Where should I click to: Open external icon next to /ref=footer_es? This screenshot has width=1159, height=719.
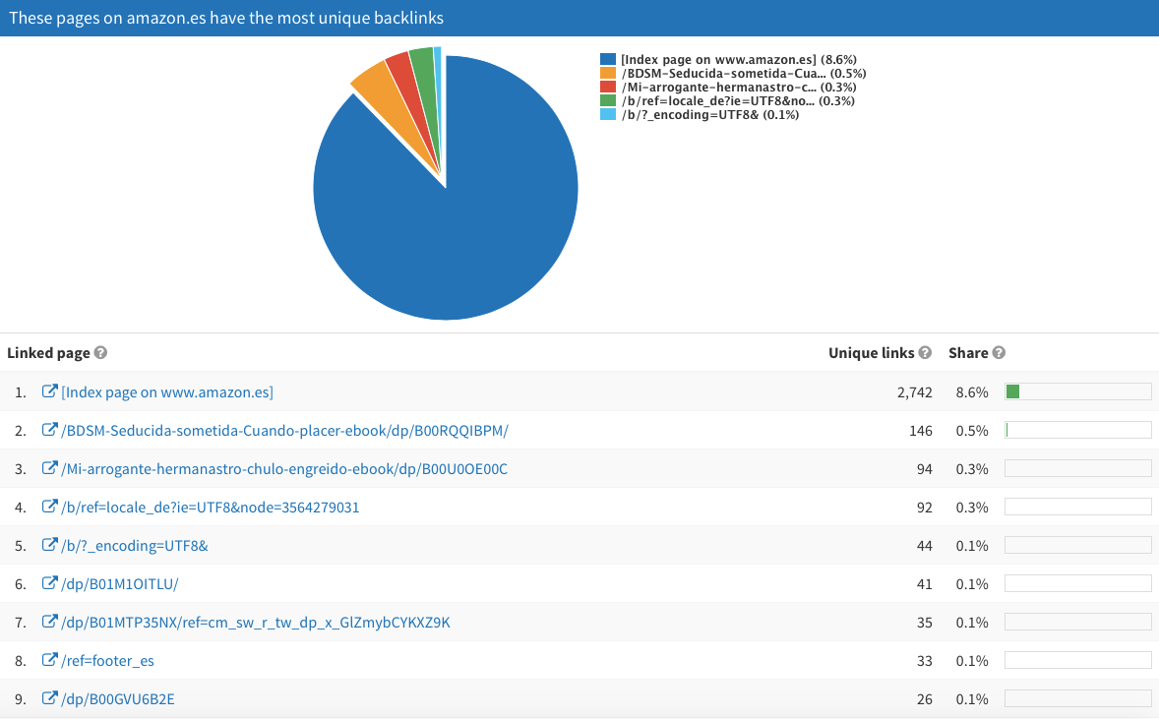tap(49, 660)
